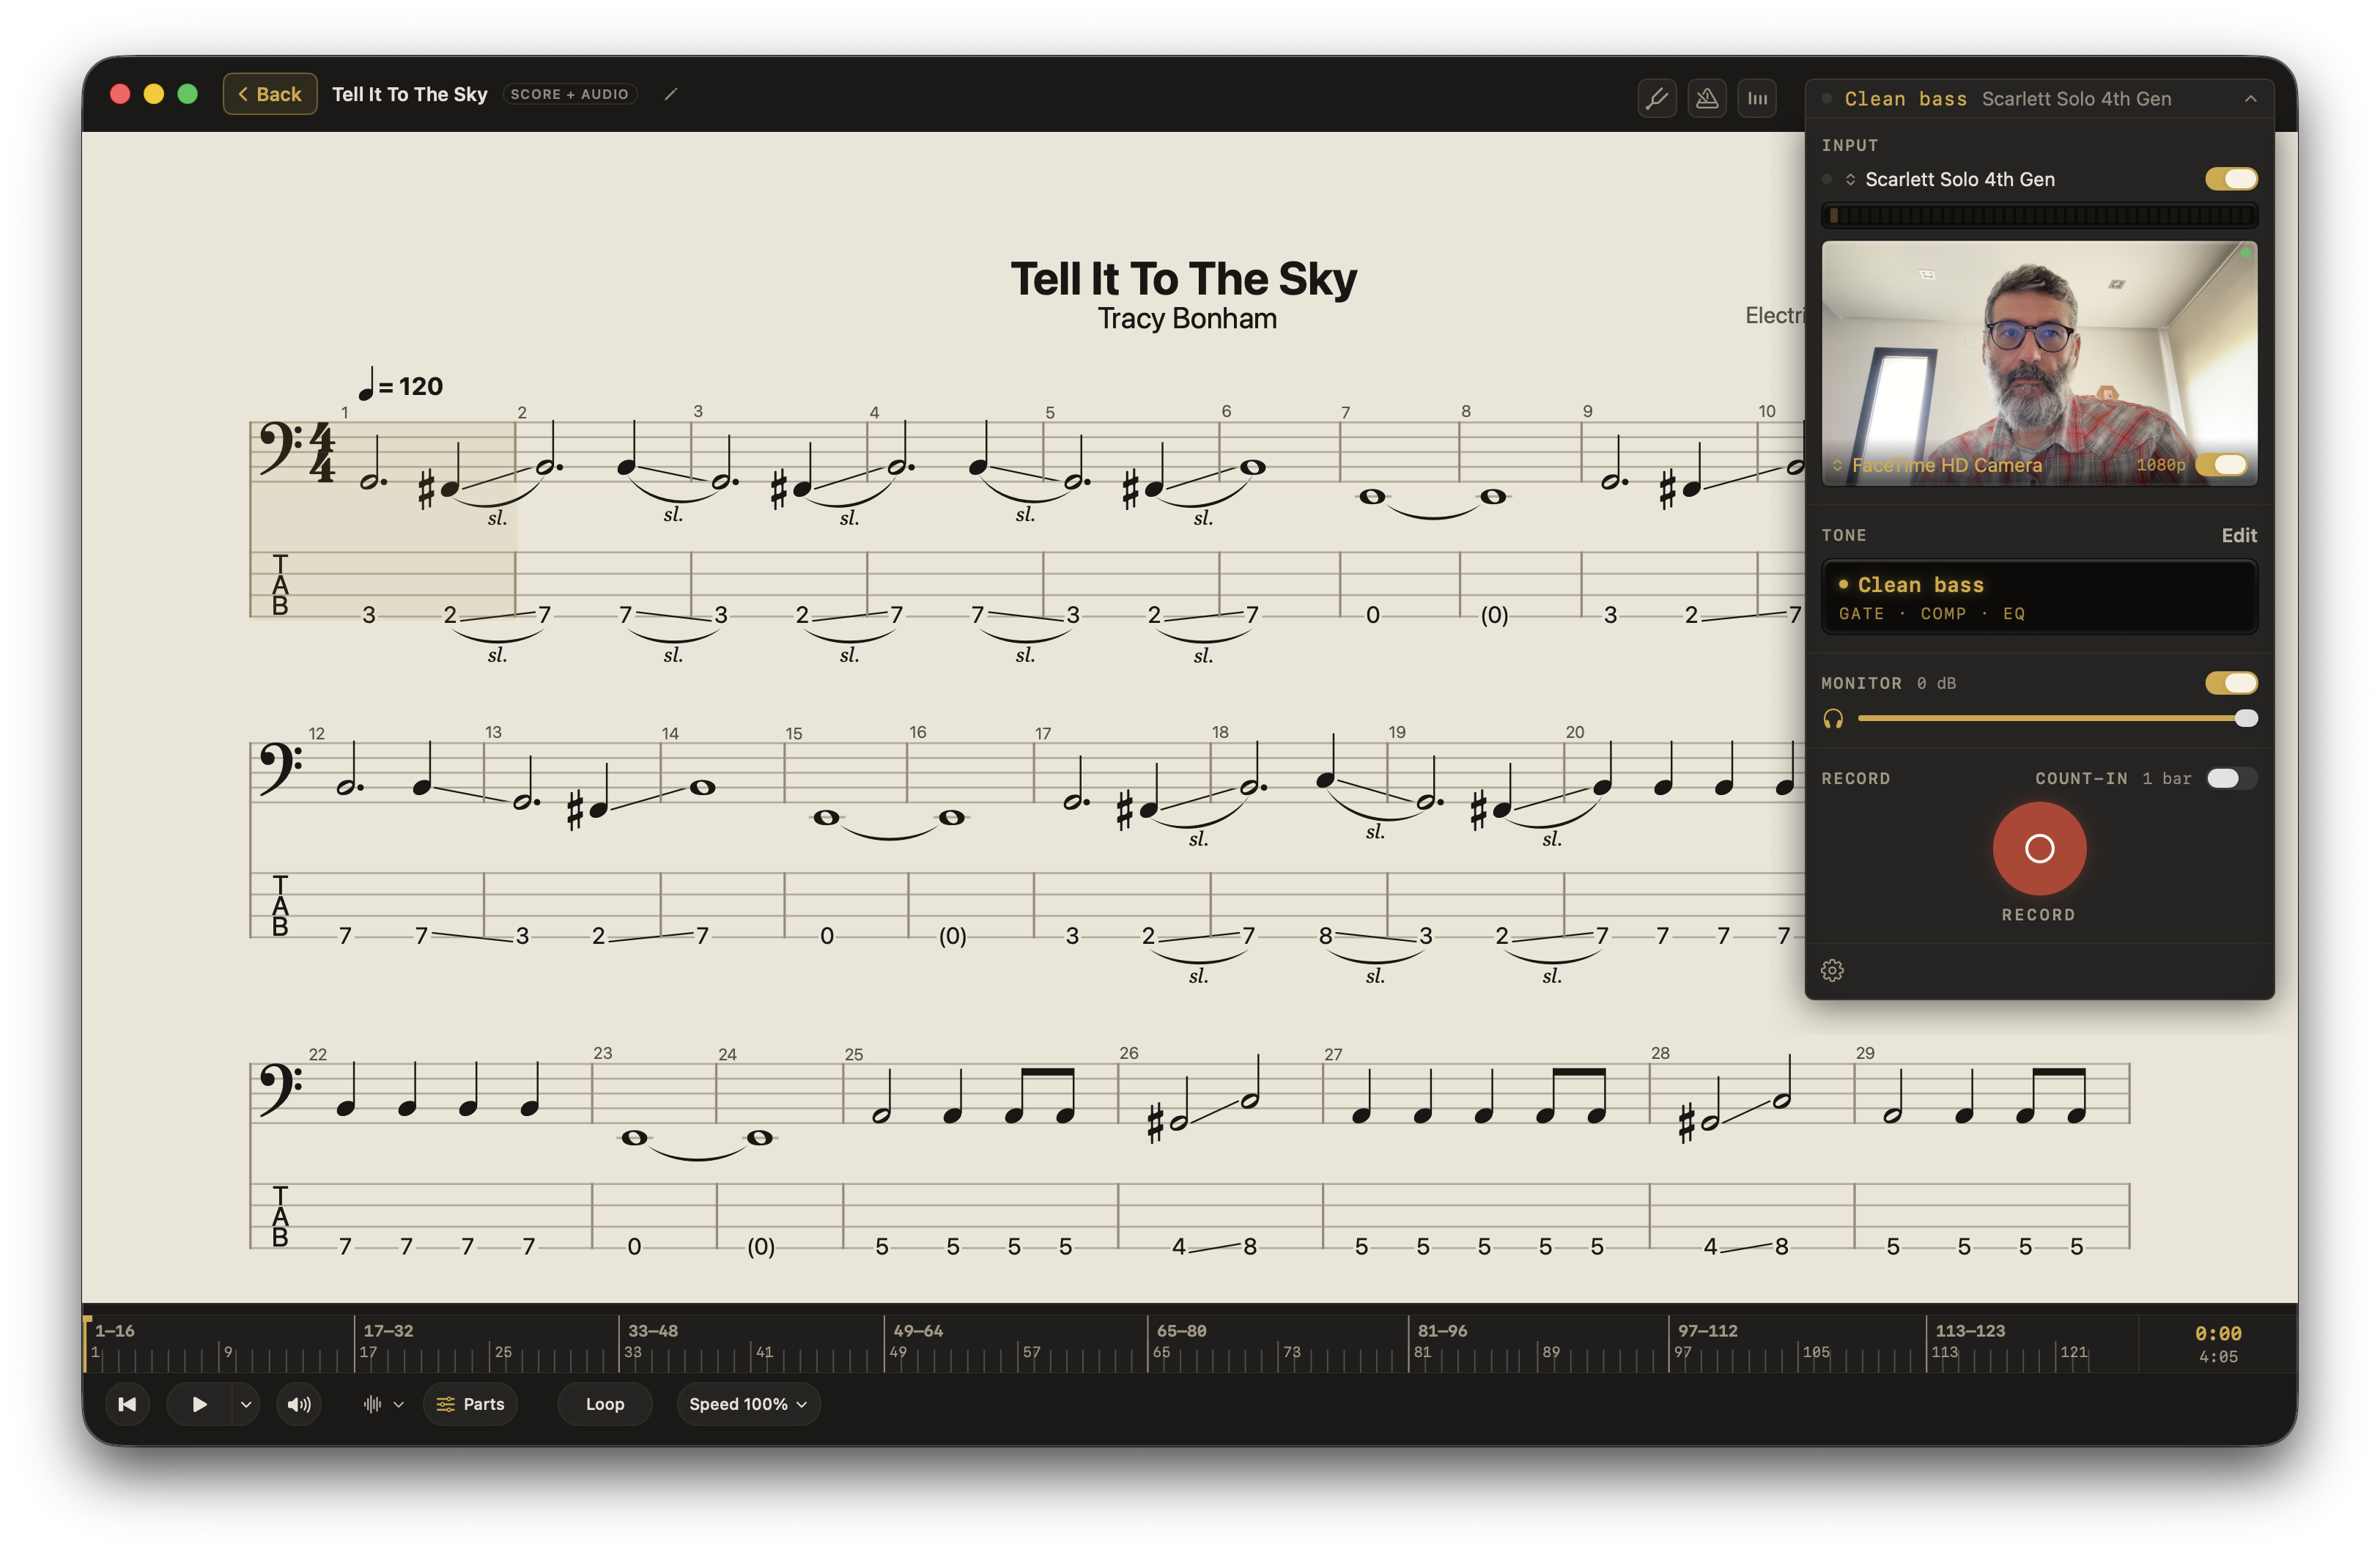Open the recorder settings gear
The height and width of the screenshot is (1555, 2380).
(x=1832, y=970)
